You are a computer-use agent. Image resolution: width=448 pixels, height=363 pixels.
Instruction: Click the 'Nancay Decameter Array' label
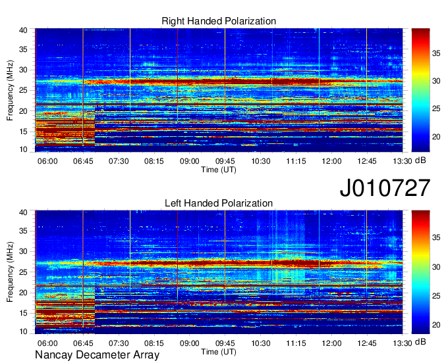point(97,355)
